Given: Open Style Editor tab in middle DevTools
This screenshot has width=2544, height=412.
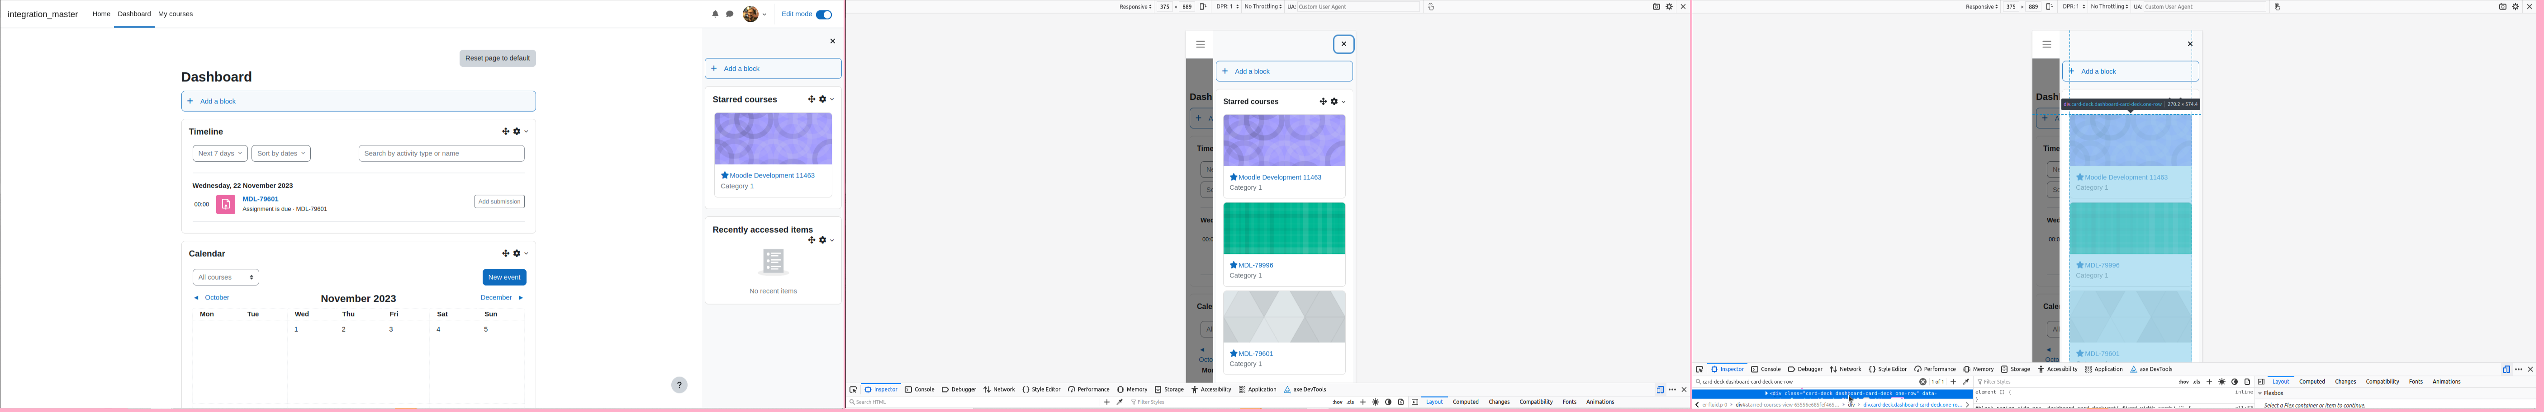Looking at the screenshot, I should (1042, 390).
